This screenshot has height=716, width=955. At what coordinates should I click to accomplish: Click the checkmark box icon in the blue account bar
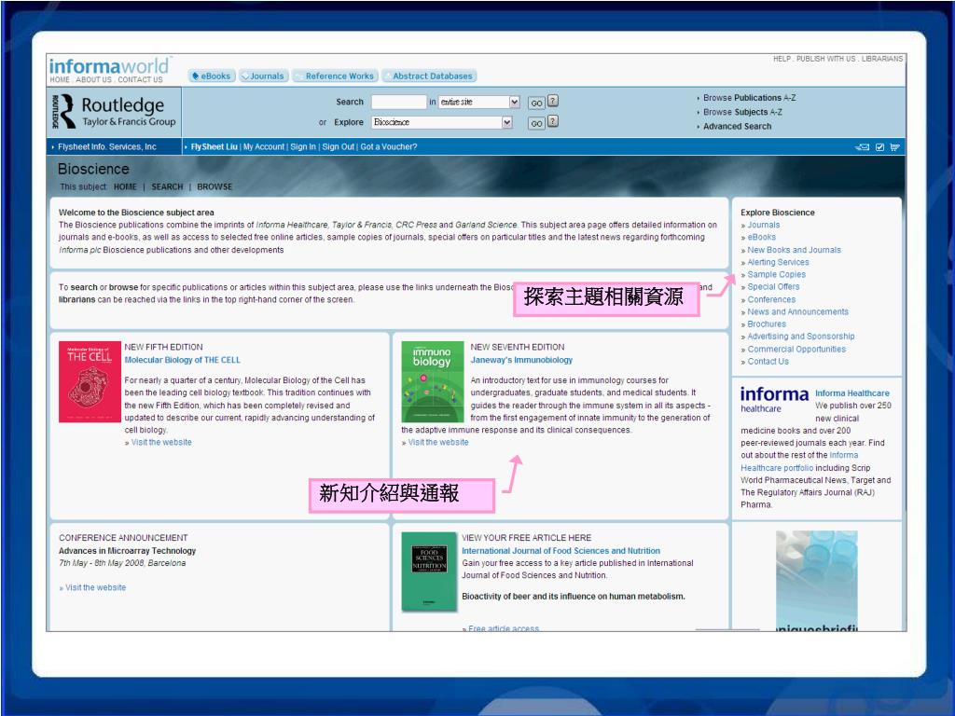pyautogui.click(x=879, y=146)
